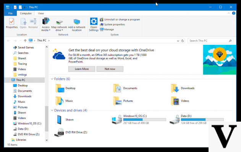Click the Rename ribbon icon

click(33, 21)
